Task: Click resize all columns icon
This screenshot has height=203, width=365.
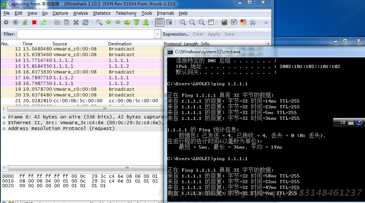Action: click(211, 22)
